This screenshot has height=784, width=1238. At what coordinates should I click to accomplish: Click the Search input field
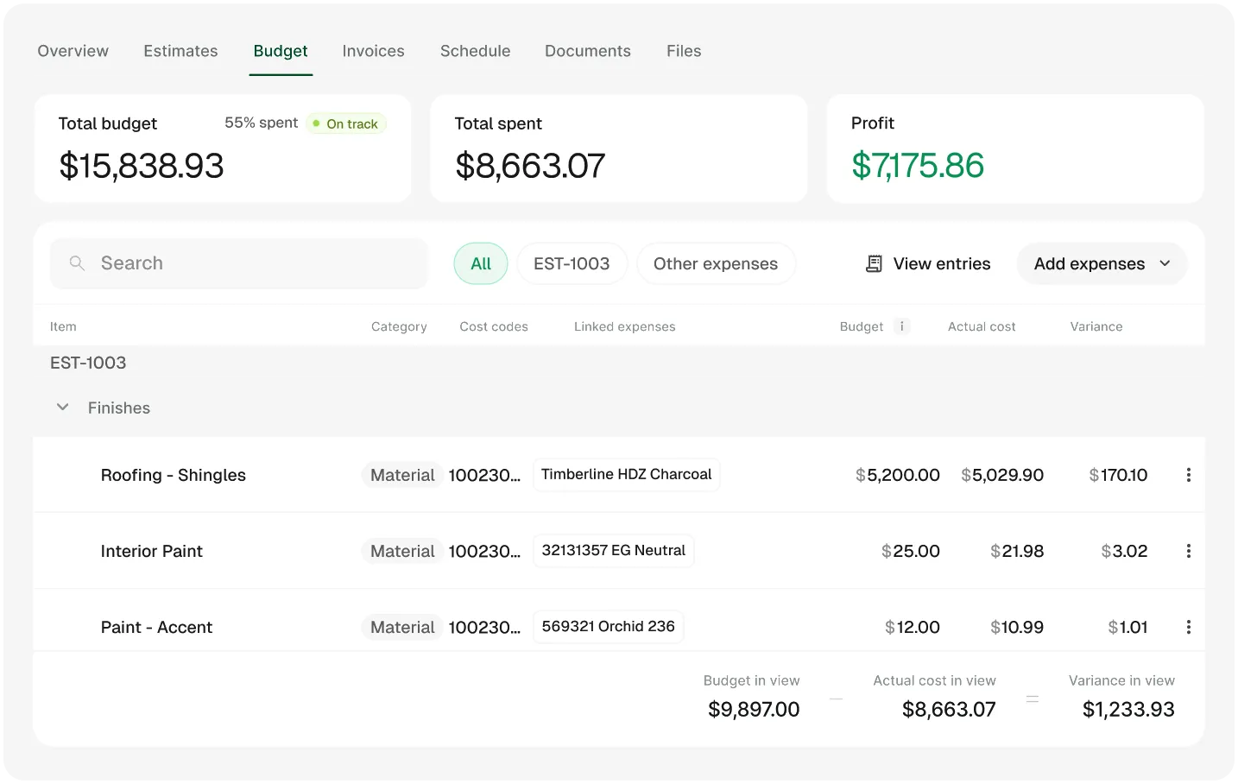click(x=239, y=263)
